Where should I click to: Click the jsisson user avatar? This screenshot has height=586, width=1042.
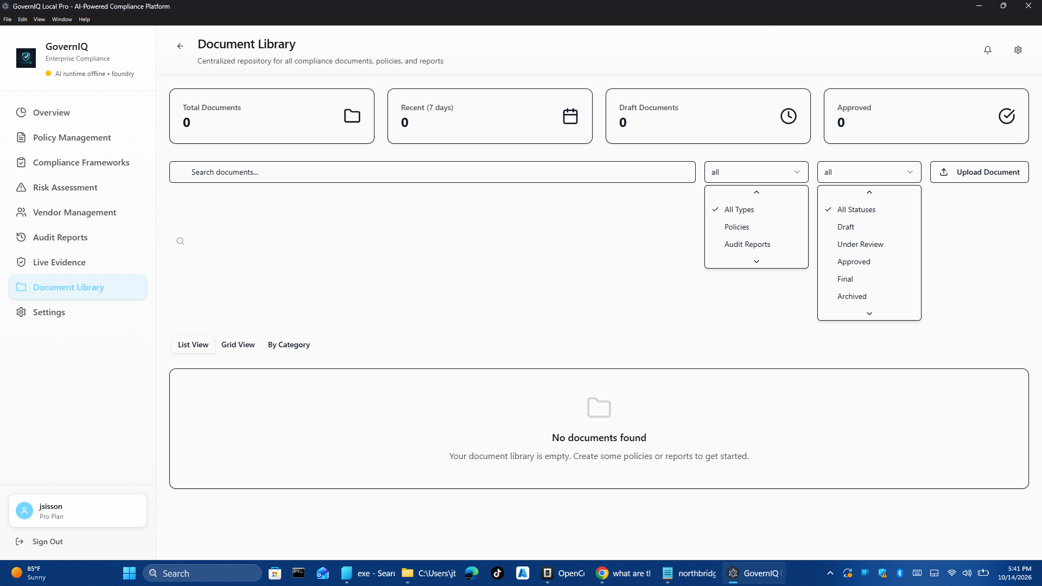tap(24, 511)
